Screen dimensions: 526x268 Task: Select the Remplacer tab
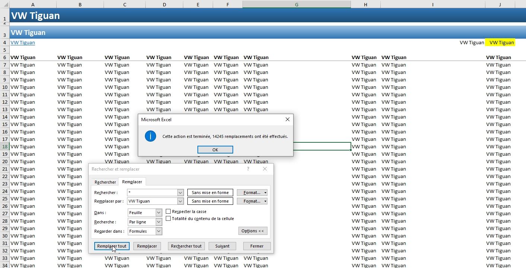pos(132,182)
